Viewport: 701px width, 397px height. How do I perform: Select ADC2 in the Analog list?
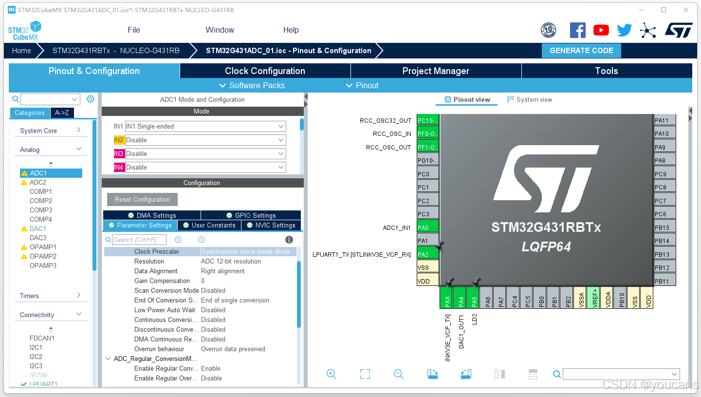click(x=38, y=182)
